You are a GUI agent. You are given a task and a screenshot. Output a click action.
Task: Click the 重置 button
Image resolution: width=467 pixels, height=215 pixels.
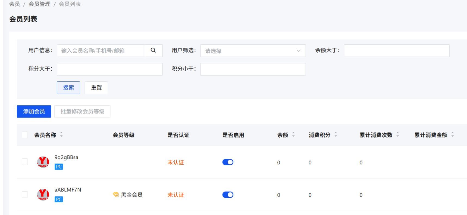(96, 88)
